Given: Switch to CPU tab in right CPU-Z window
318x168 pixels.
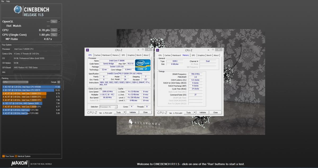Looking at the screenshot, I should [160, 55].
